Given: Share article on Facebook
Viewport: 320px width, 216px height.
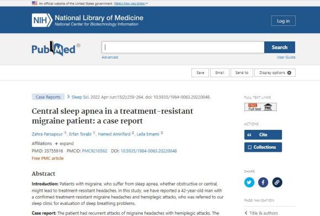Looking at the screenshot, I should [x=263, y=182].
